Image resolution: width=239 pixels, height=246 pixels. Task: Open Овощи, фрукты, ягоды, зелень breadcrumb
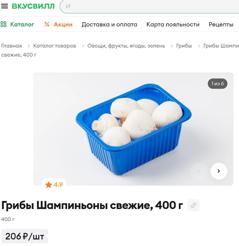[126, 46]
